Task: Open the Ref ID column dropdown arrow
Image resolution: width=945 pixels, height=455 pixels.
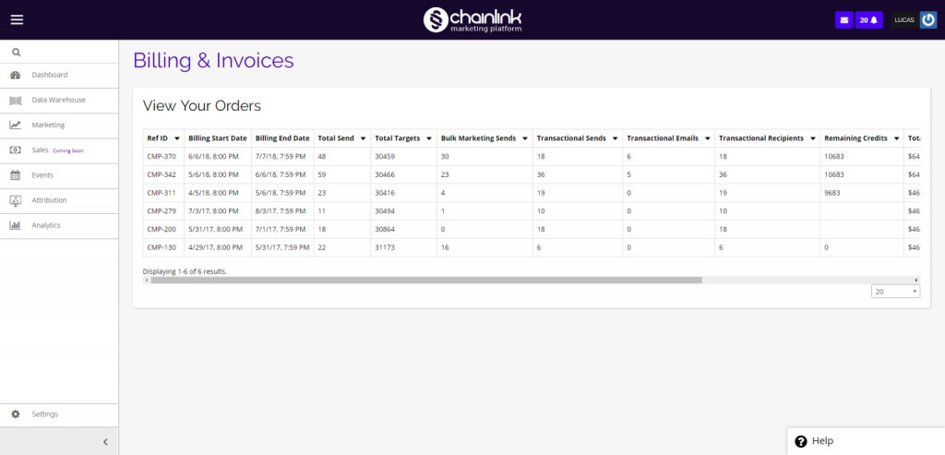Action: [176, 138]
